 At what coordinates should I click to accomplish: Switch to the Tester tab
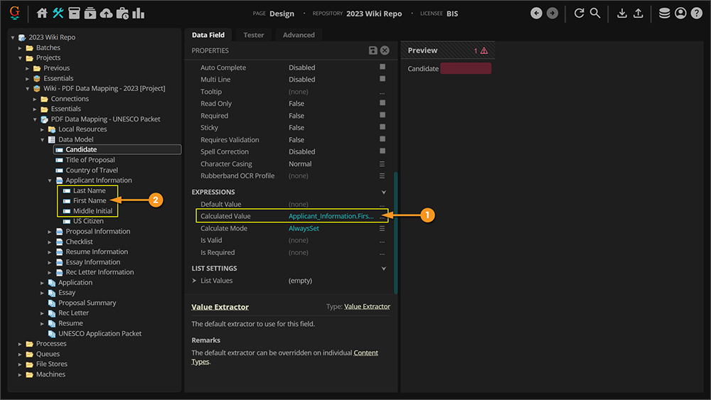coord(253,35)
